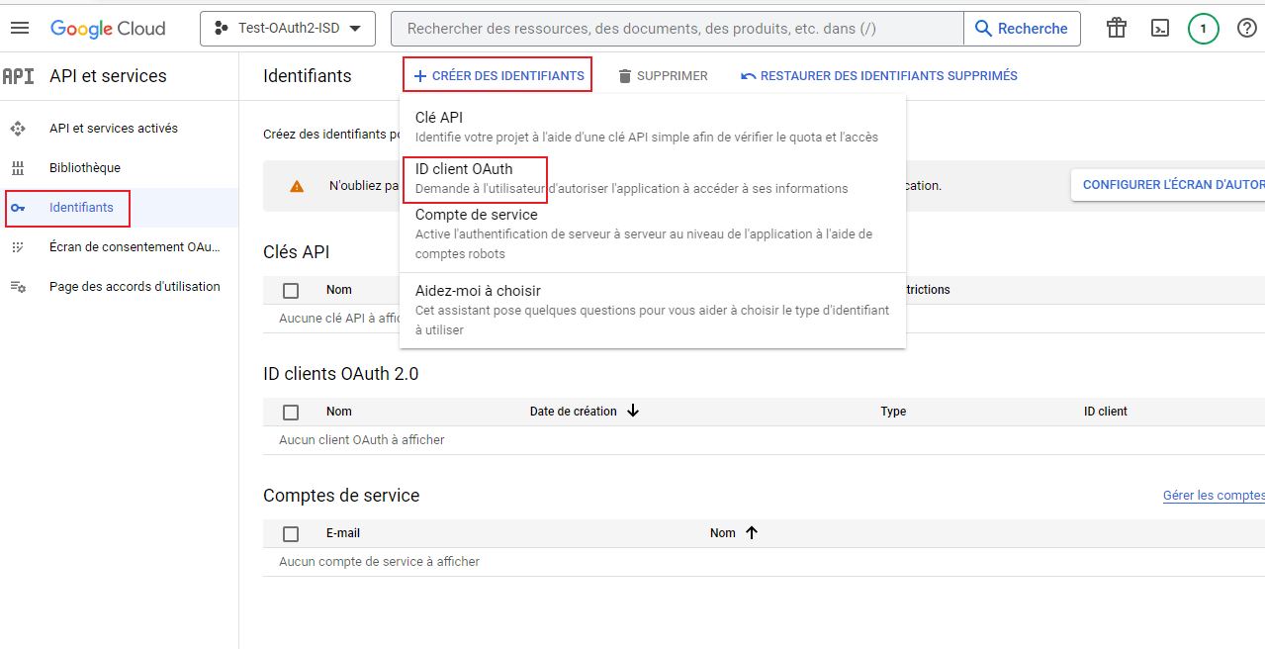Follow the Gérer les comptes link
This screenshot has height=649, width=1265.
coord(1214,495)
